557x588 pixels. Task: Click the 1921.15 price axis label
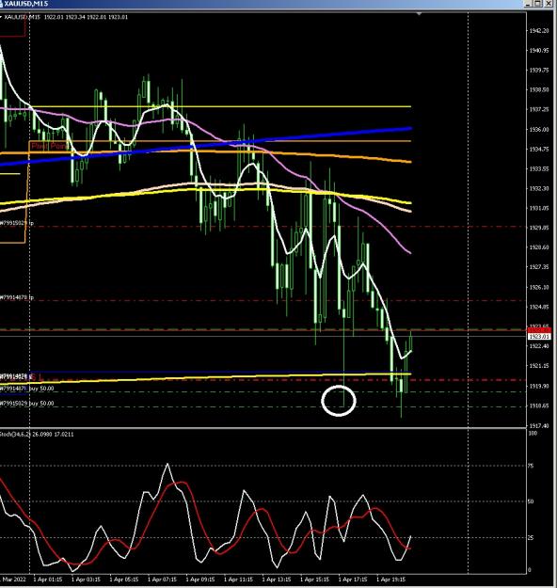tap(539, 366)
